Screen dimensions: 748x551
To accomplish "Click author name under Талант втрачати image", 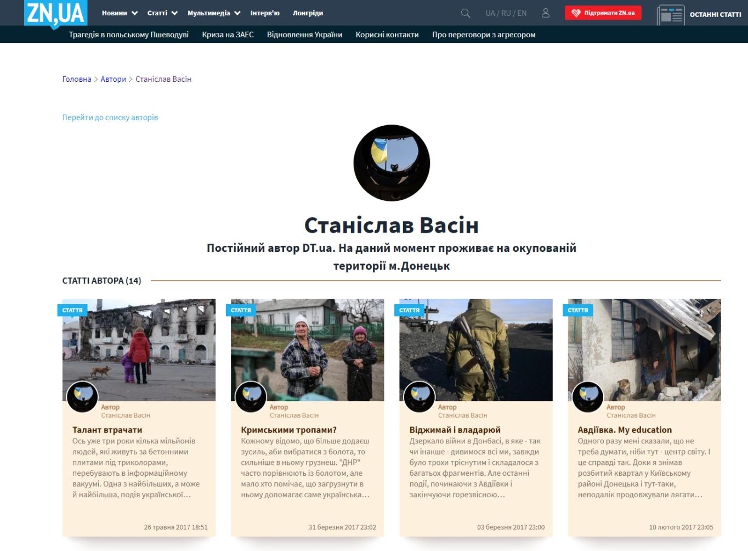I will (x=126, y=415).
